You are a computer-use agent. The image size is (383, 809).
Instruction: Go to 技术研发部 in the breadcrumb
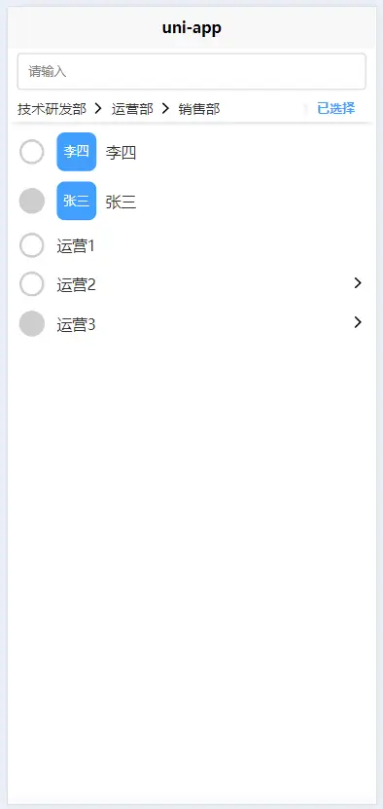click(52, 109)
